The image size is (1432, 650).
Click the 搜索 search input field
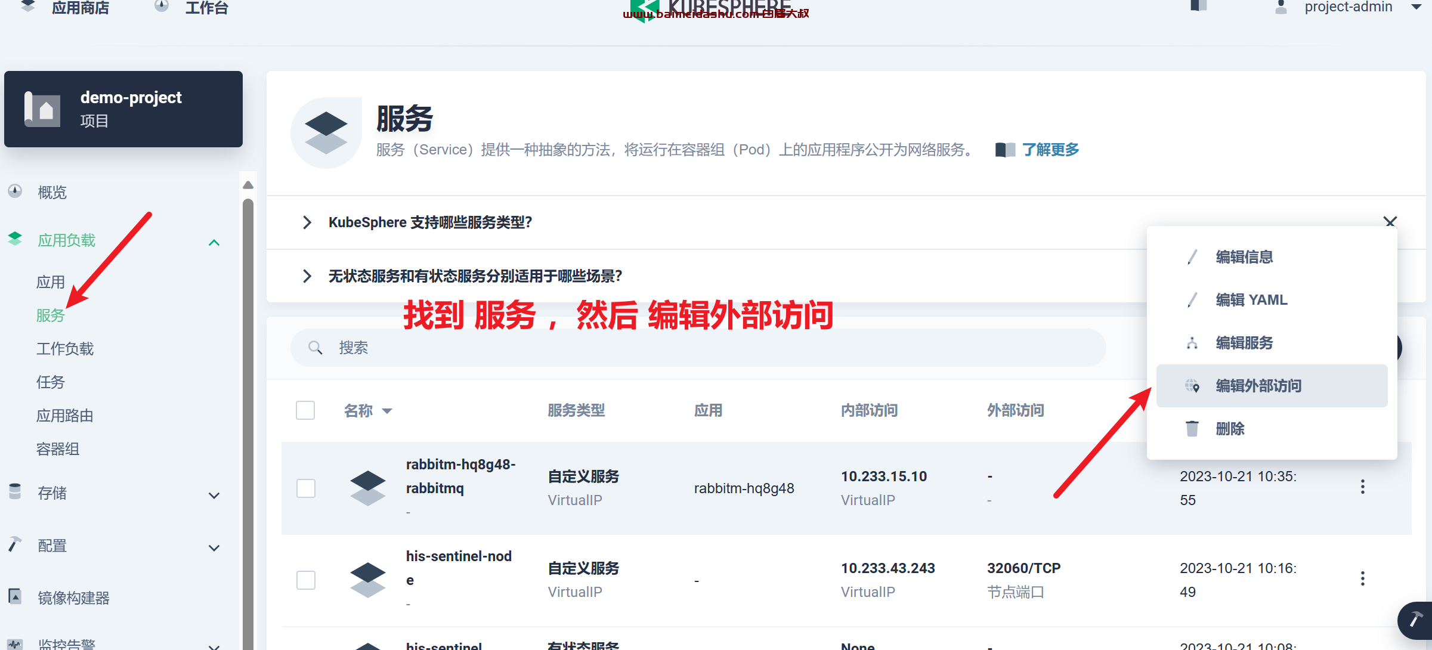698,348
